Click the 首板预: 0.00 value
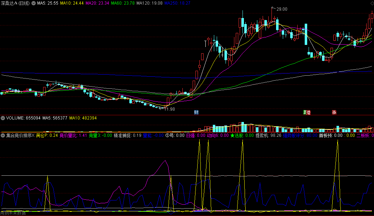Viewport: 374px width, 216px height. (331, 135)
